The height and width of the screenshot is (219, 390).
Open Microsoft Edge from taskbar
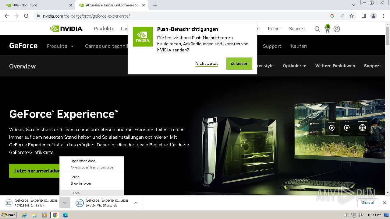point(65,215)
